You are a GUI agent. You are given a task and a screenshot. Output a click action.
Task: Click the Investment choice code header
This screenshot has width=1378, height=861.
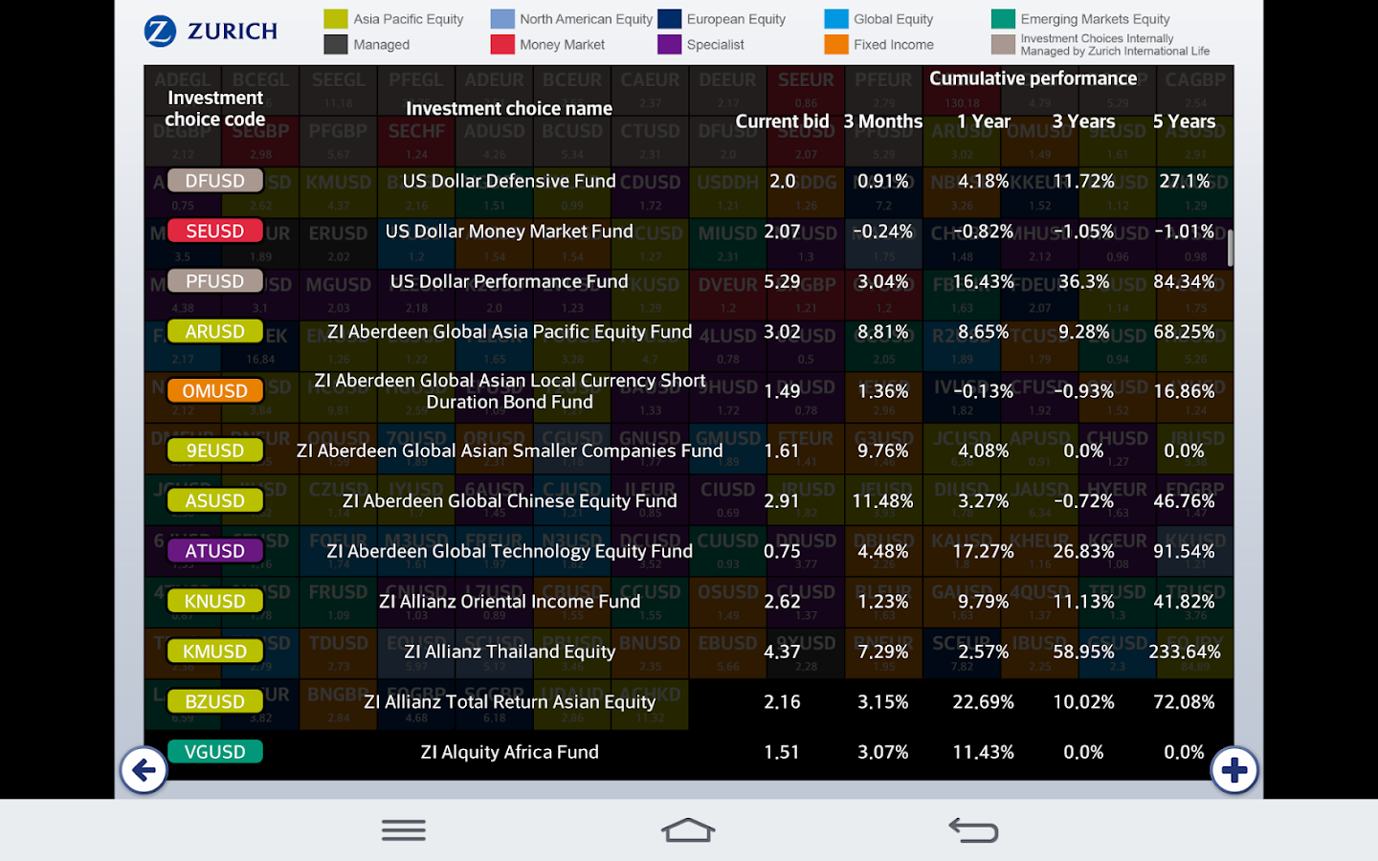click(x=215, y=108)
